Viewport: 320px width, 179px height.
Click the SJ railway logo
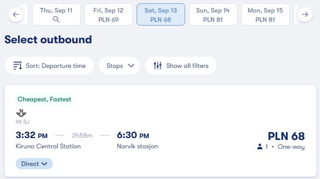[21, 113]
